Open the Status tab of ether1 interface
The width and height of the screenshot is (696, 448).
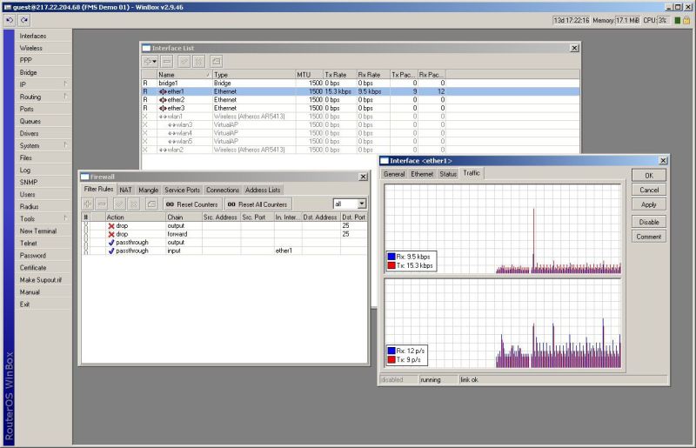448,174
